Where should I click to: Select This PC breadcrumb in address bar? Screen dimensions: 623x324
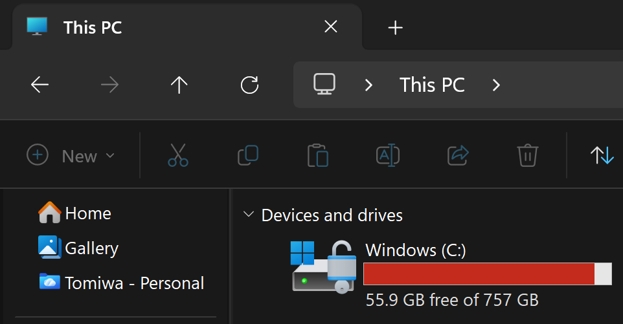[432, 85]
